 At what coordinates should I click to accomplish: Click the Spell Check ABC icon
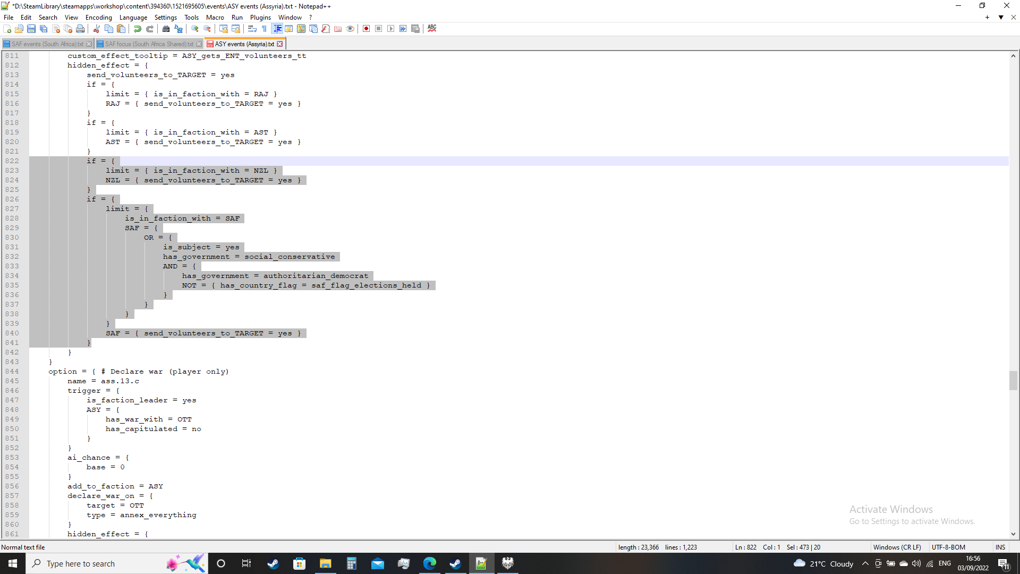pyautogui.click(x=432, y=29)
